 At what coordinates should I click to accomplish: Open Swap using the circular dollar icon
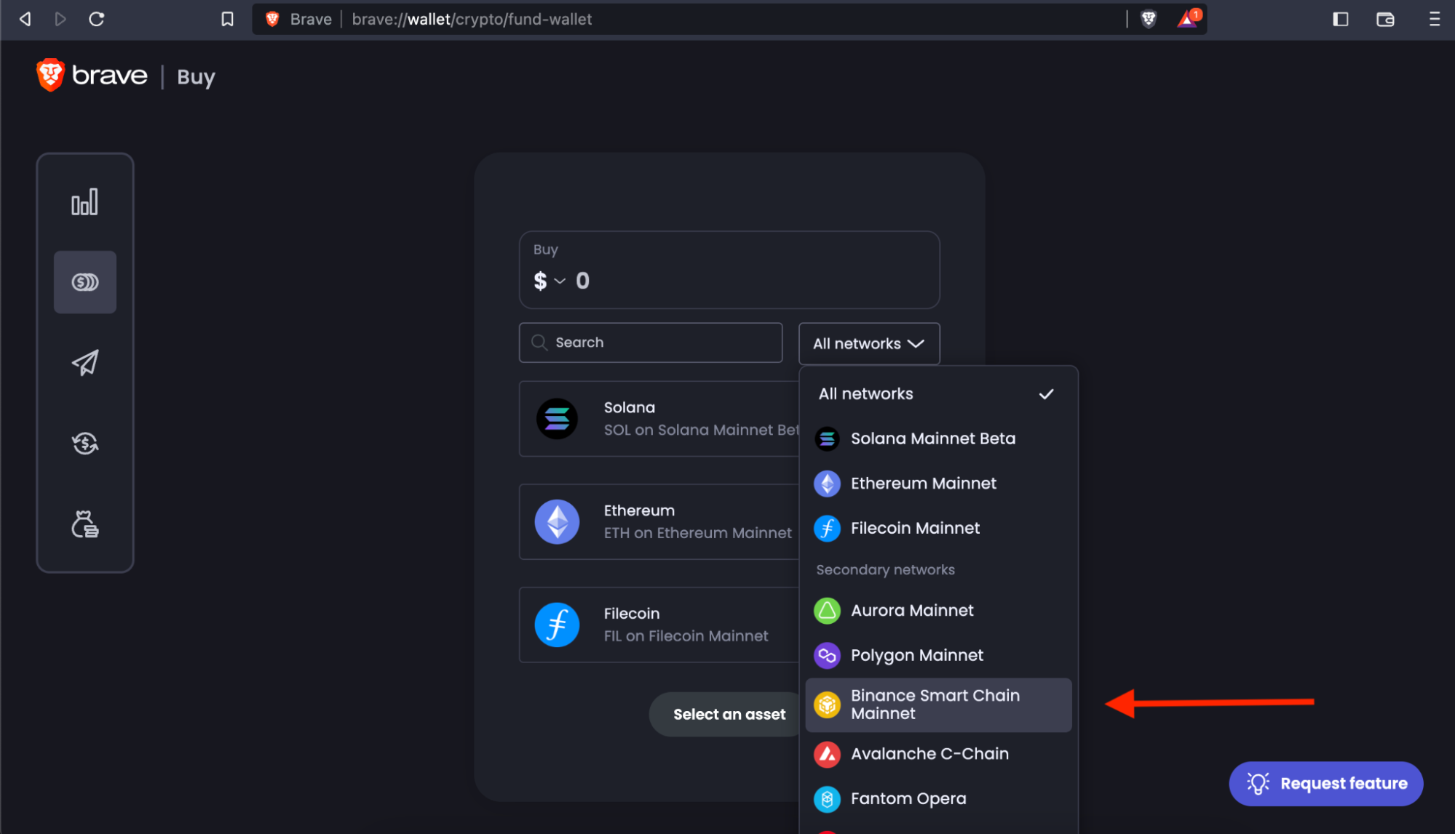tap(85, 444)
